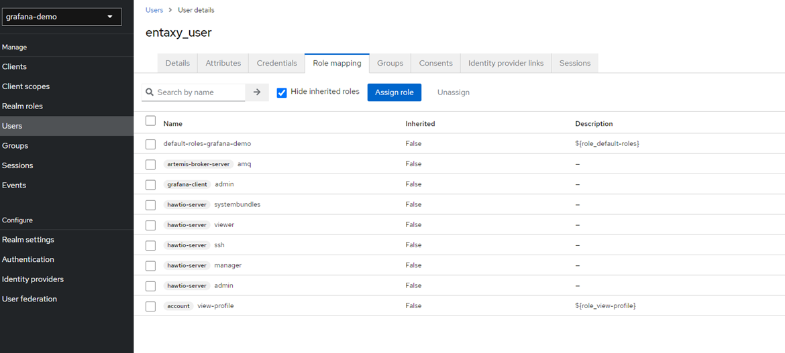Click the Unassign button
Viewport: 785px width, 353px height.
454,92
